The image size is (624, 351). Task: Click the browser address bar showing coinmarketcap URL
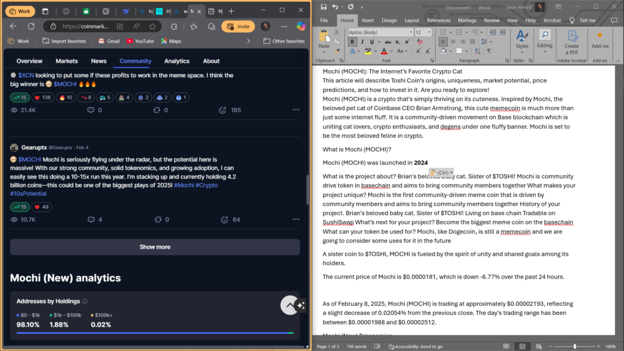[104, 26]
